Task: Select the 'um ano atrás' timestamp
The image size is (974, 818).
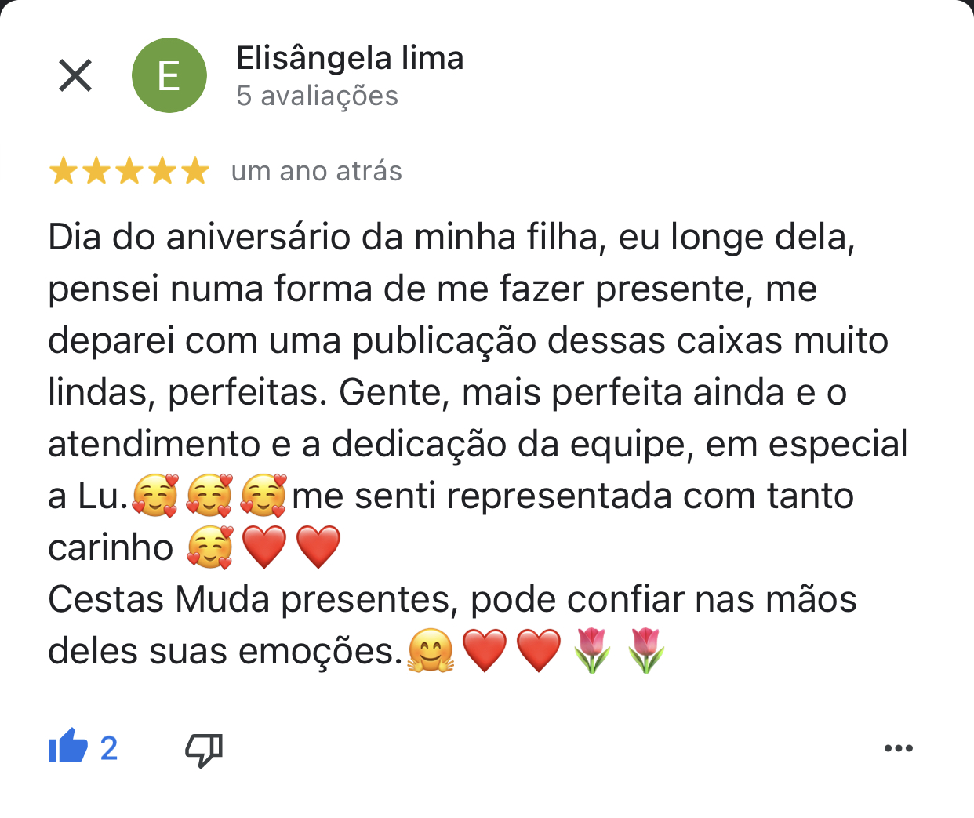Action: 316,171
